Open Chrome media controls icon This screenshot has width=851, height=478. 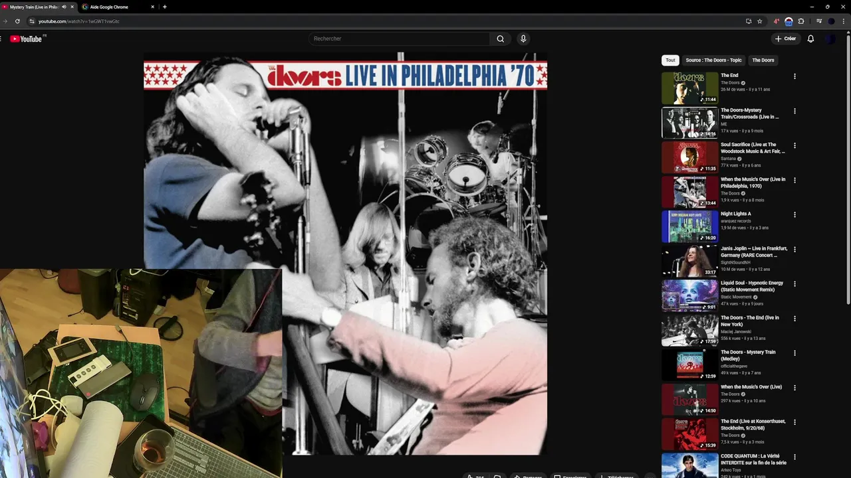coord(819,21)
